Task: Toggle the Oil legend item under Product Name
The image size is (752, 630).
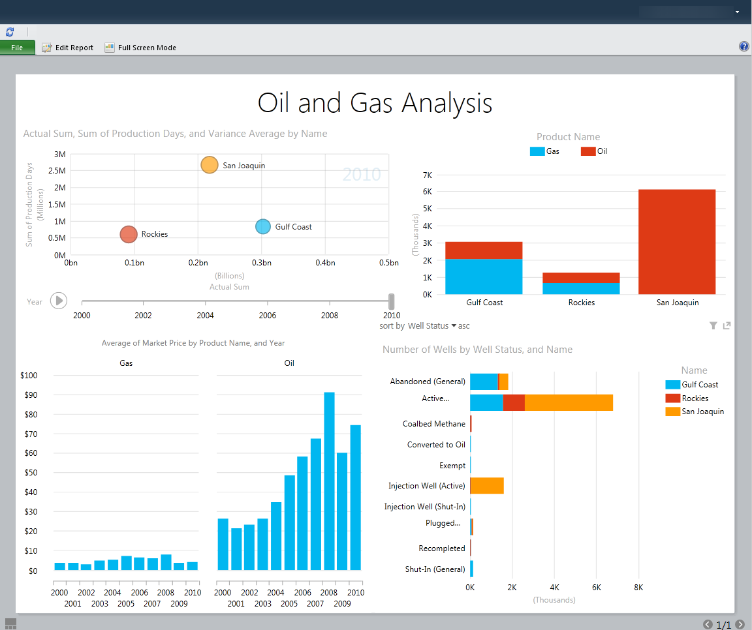Action: click(x=595, y=151)
